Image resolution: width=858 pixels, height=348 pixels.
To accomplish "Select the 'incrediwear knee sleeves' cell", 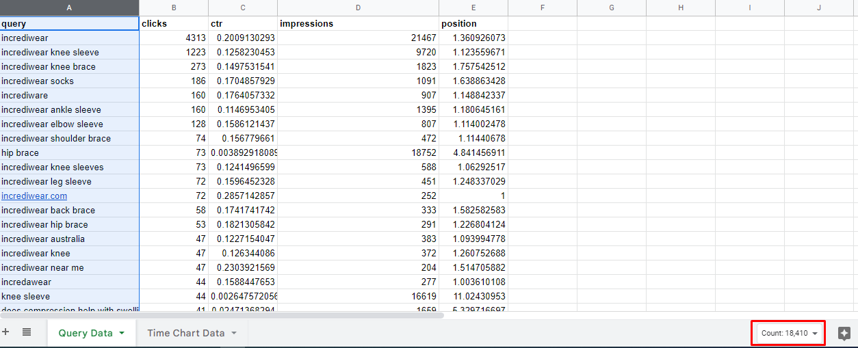I will pos(70,167).
